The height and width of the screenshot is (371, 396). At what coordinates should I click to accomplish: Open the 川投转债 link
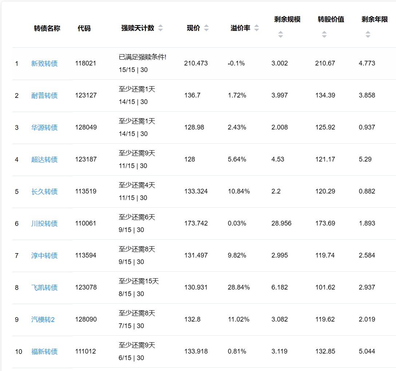(x=44, y=224)
